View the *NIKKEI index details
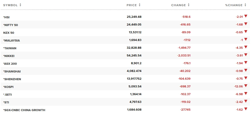Screen dimensions: 252x115 tap(9, 56)
